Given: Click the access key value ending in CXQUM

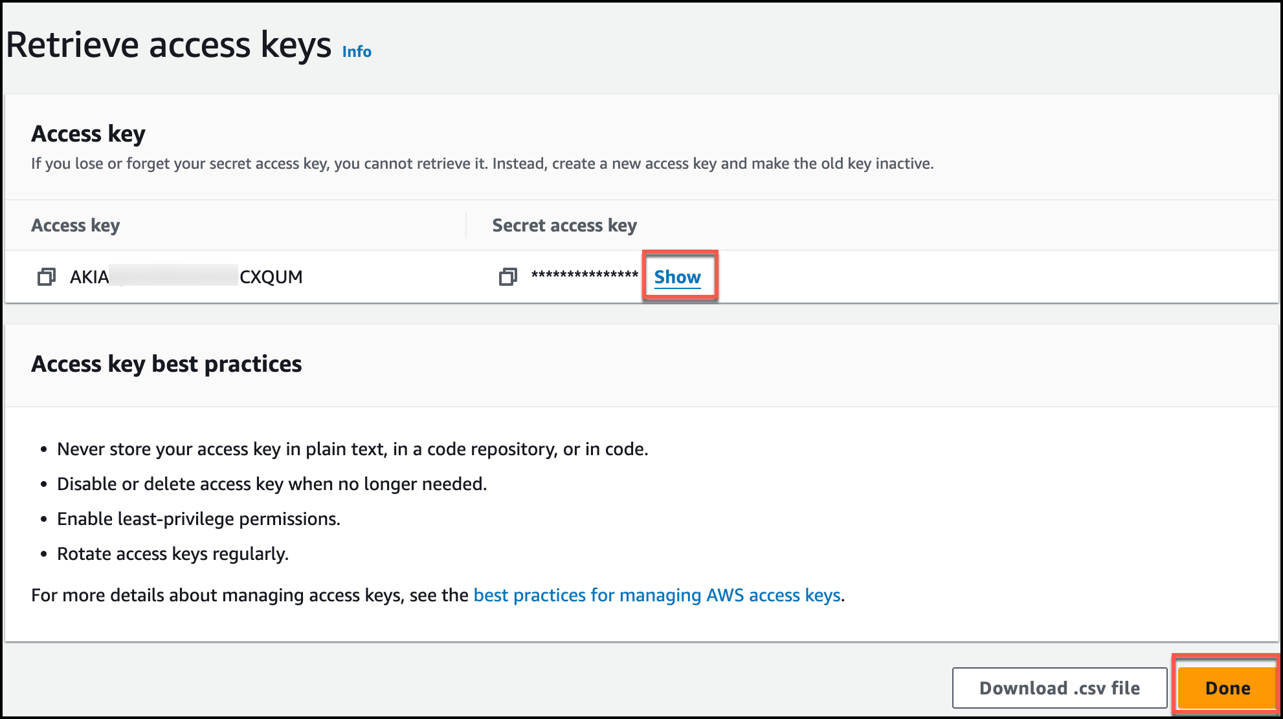Looking at the screenshot, I should pyautogui.click(x=186, y=277).
